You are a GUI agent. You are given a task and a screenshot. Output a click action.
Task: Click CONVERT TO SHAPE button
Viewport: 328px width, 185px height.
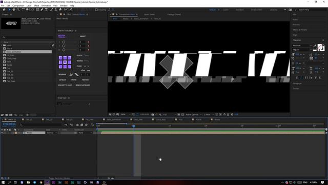point(65,85)
